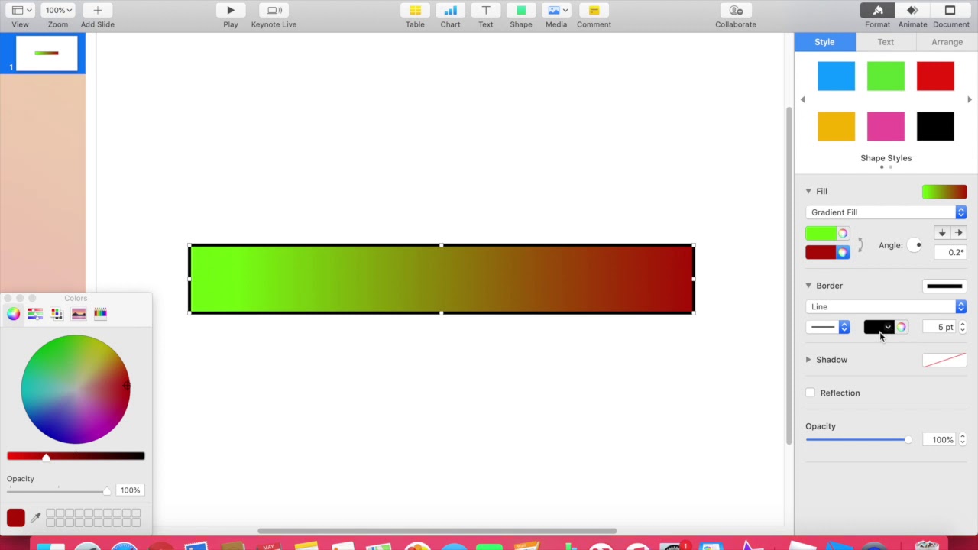Switch to image palettes mode
This screenshot has width=978, height=550.
[79, 313]
